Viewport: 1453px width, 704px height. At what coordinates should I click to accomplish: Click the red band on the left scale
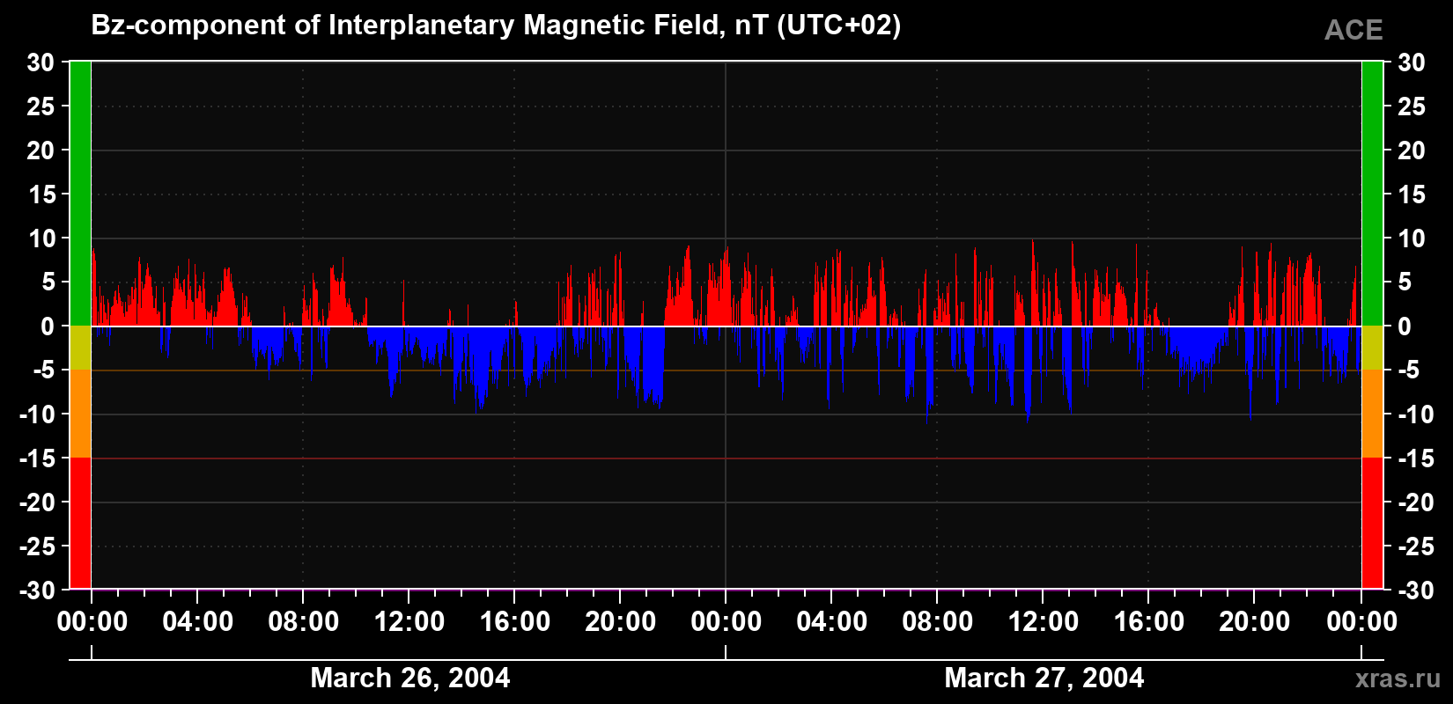pos(80,523)
